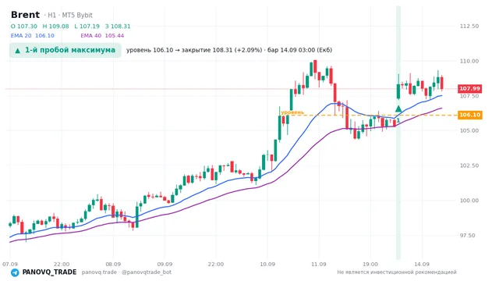This screenshot has height=281, width=499.
Task: Click the close price 'З 108.31'
Action: 118,27
